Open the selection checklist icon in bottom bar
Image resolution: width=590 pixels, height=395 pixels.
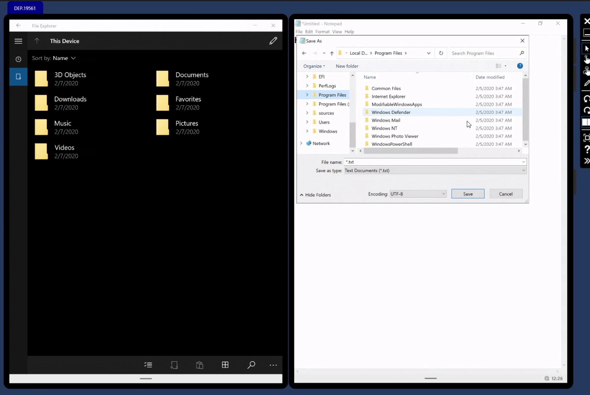click(x=148, y=365)
